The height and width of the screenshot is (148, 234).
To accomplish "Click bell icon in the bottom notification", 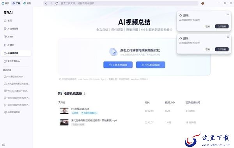I will pos(181,38).
